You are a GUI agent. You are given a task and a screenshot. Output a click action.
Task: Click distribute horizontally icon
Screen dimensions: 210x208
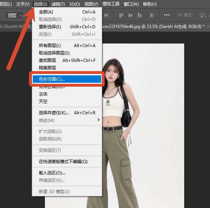(x=152, y=15)
